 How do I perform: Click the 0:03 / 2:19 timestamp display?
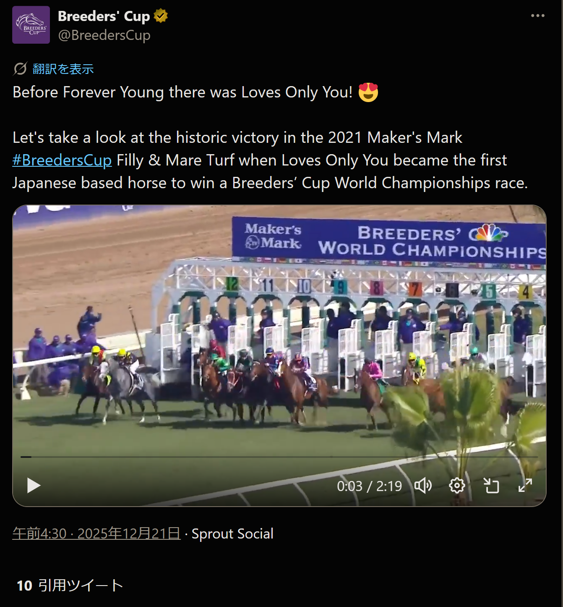(369, 486)
